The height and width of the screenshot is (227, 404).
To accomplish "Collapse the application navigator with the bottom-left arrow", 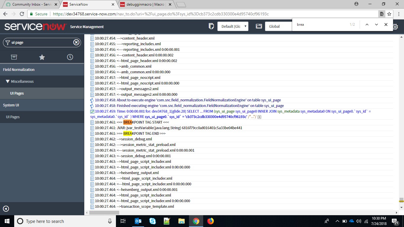I will (6, 208).
